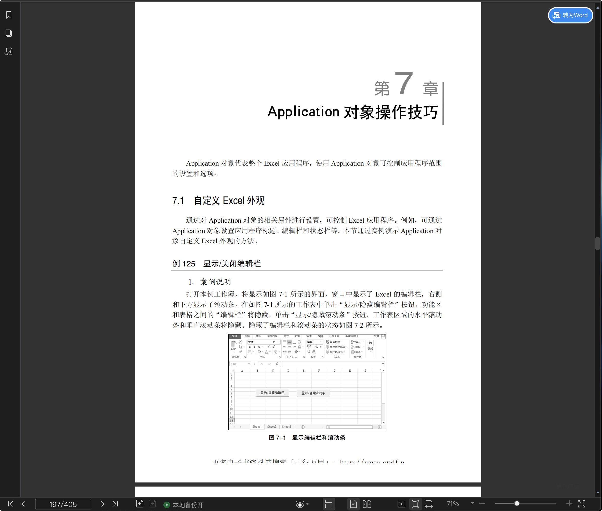Screen dimensions: 602x511
Task: Open eye protection mode dropdown arrow
Action: 308,504
